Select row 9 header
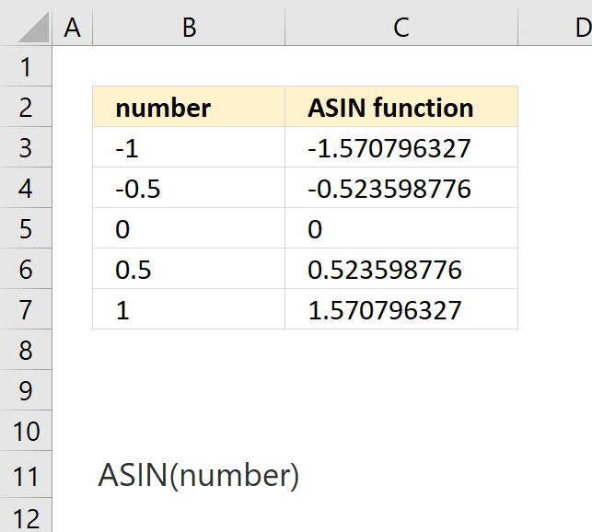The width and height of the screenshot is (592, 532). tap(26, 390)
